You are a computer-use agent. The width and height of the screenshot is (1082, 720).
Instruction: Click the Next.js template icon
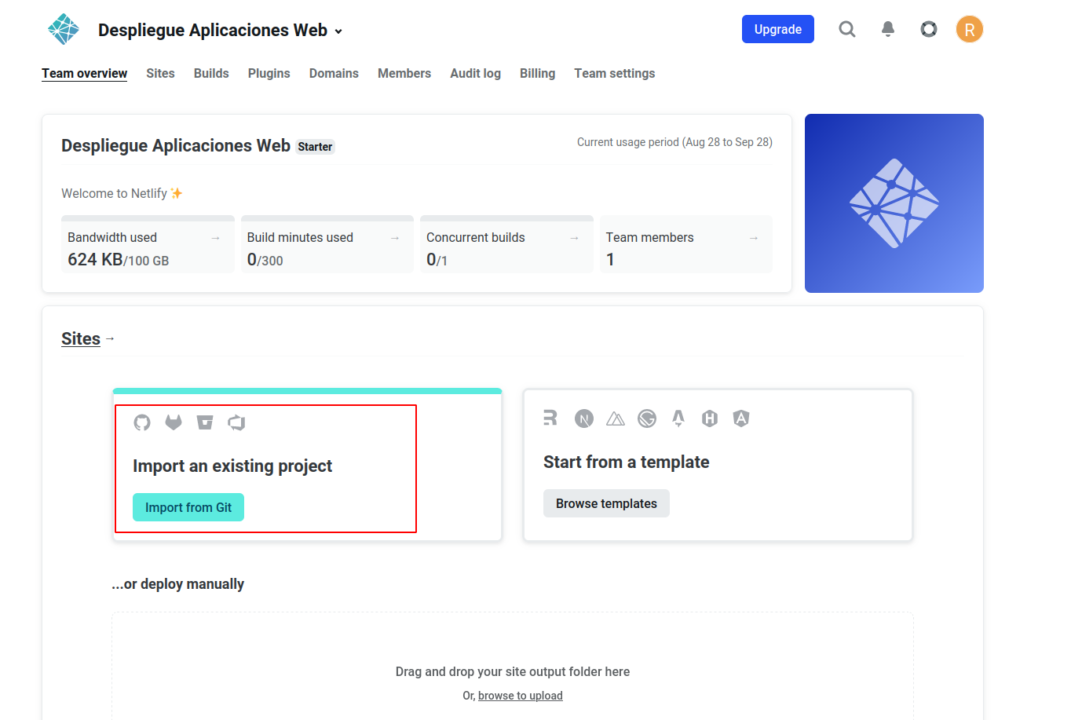tap(583, 419)
